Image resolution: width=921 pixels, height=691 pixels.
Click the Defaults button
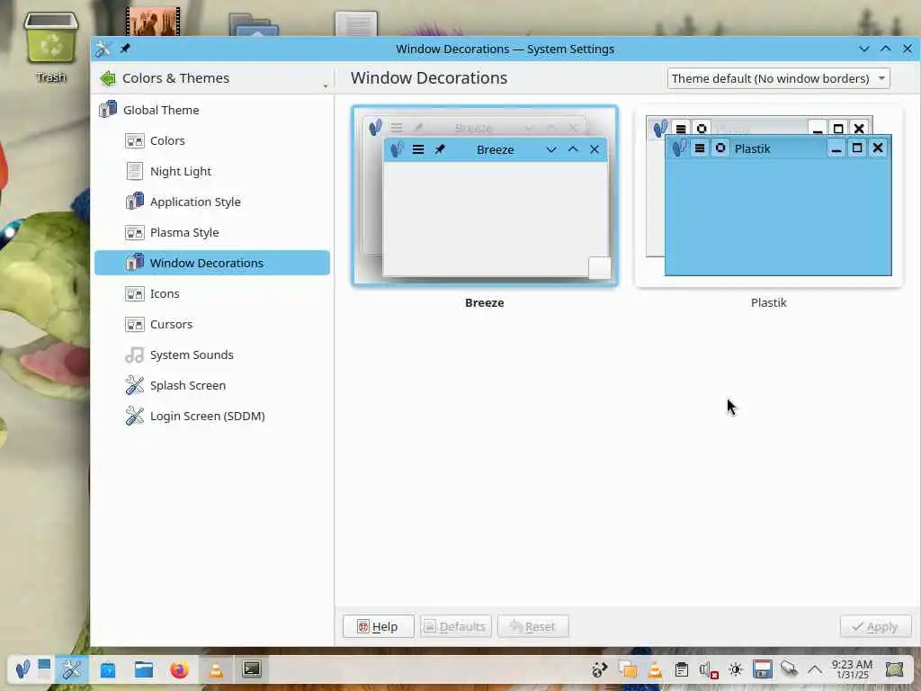click(x=456, y=626)
